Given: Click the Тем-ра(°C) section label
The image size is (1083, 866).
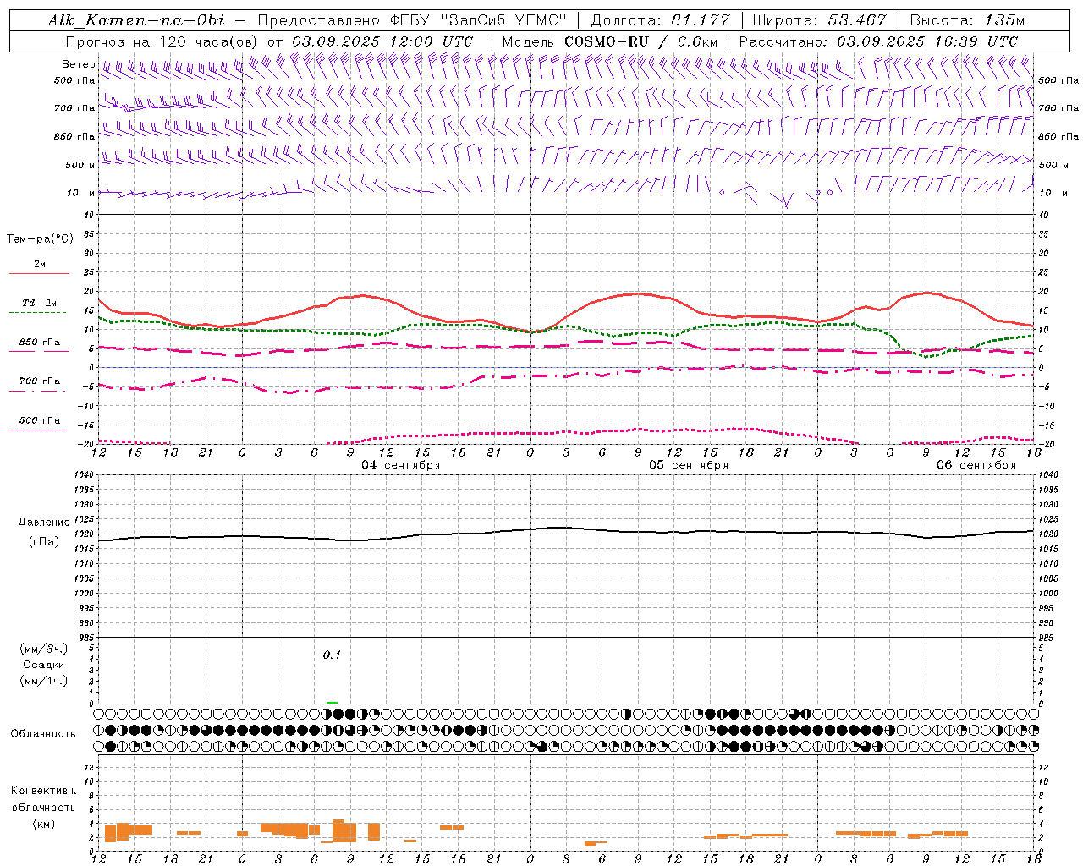Looking at the screenshot, I should tap(40, 239).
